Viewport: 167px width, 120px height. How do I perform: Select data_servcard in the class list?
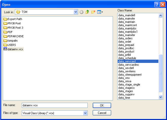coord(127,61)
